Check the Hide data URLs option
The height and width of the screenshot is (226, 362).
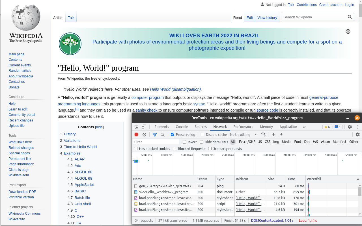click(x=201, y=142)
